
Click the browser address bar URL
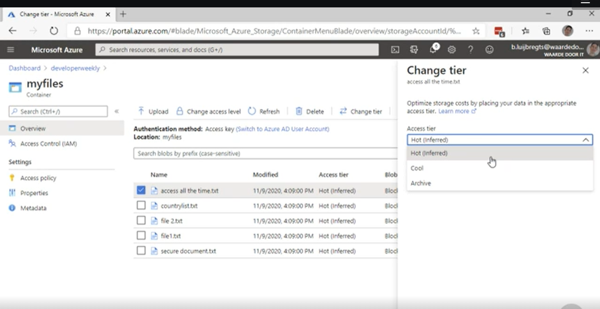(x=274, y=31)
